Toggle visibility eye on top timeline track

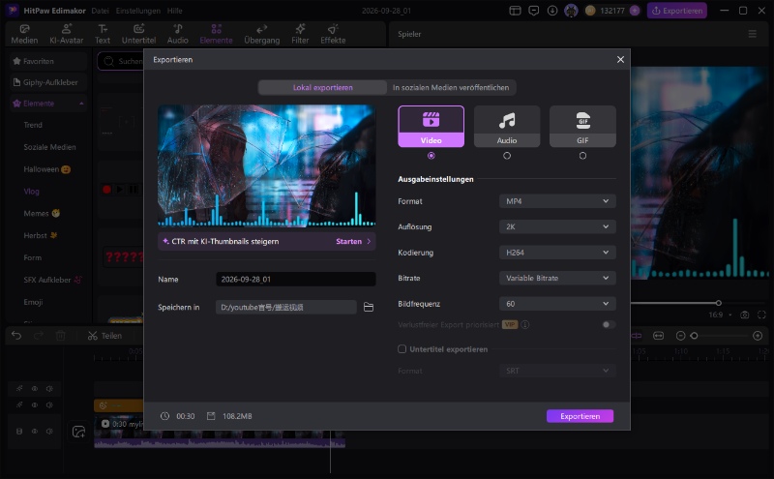tap(35, 389)
